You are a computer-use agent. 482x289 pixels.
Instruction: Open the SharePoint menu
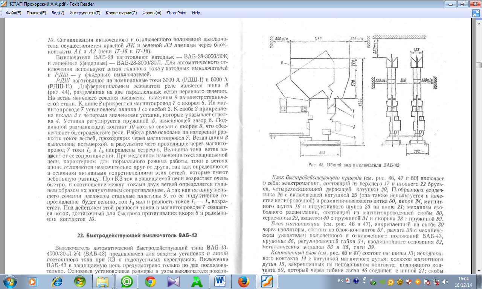pos(177,13)
